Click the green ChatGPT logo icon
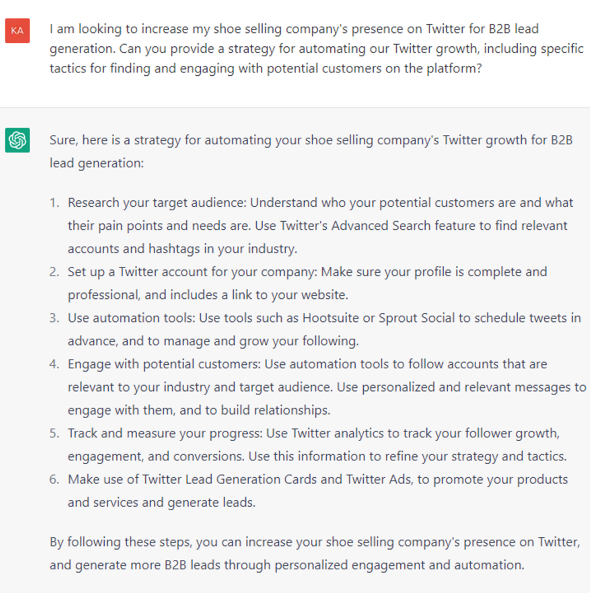 [x=17, y=141]
